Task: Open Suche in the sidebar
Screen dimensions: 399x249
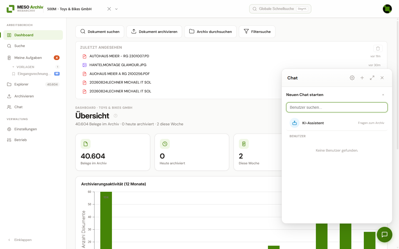Action: coord(33,46)
